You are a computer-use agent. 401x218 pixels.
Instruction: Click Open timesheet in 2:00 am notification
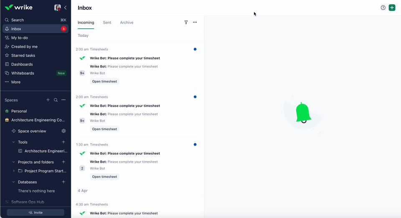[104, 129]
